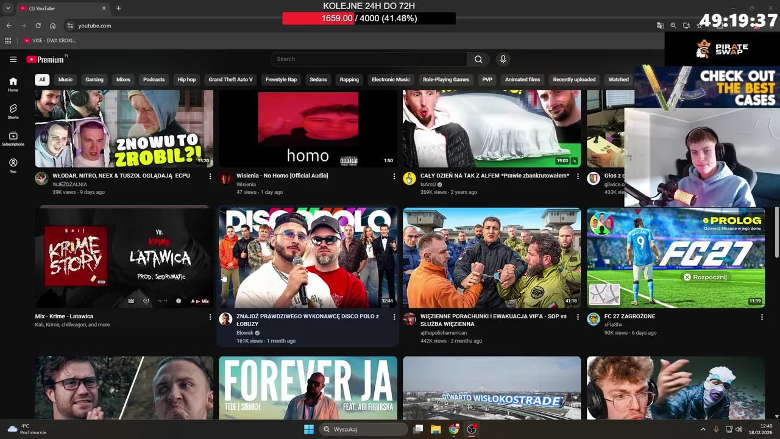Open FC 27 ZAGROŻONE video title

point(629,316)
